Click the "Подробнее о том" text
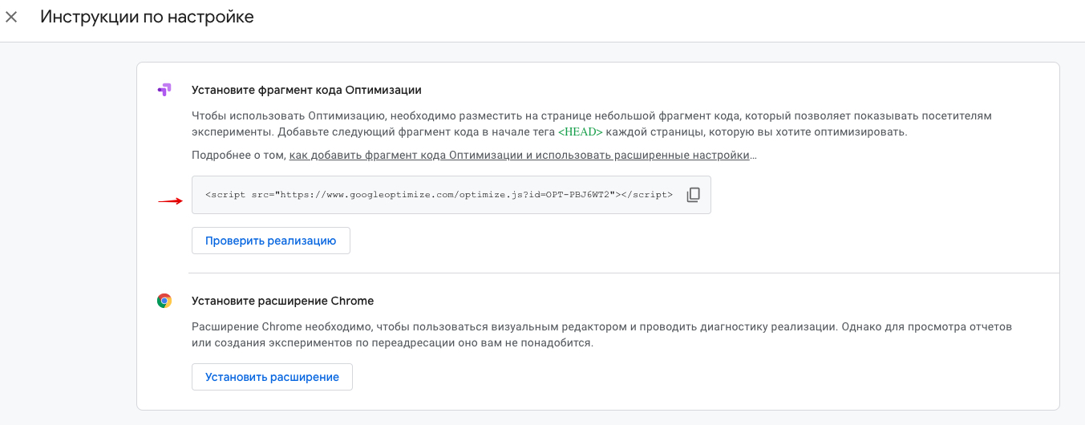Image resolution: width=1085 pixels, height=425 pixels. click(238, 155)
